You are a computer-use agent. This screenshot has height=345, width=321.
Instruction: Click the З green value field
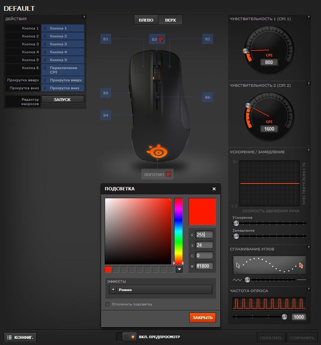click(x=204, y=245)
